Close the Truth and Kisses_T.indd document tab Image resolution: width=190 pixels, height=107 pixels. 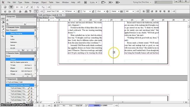pos(64,15)
